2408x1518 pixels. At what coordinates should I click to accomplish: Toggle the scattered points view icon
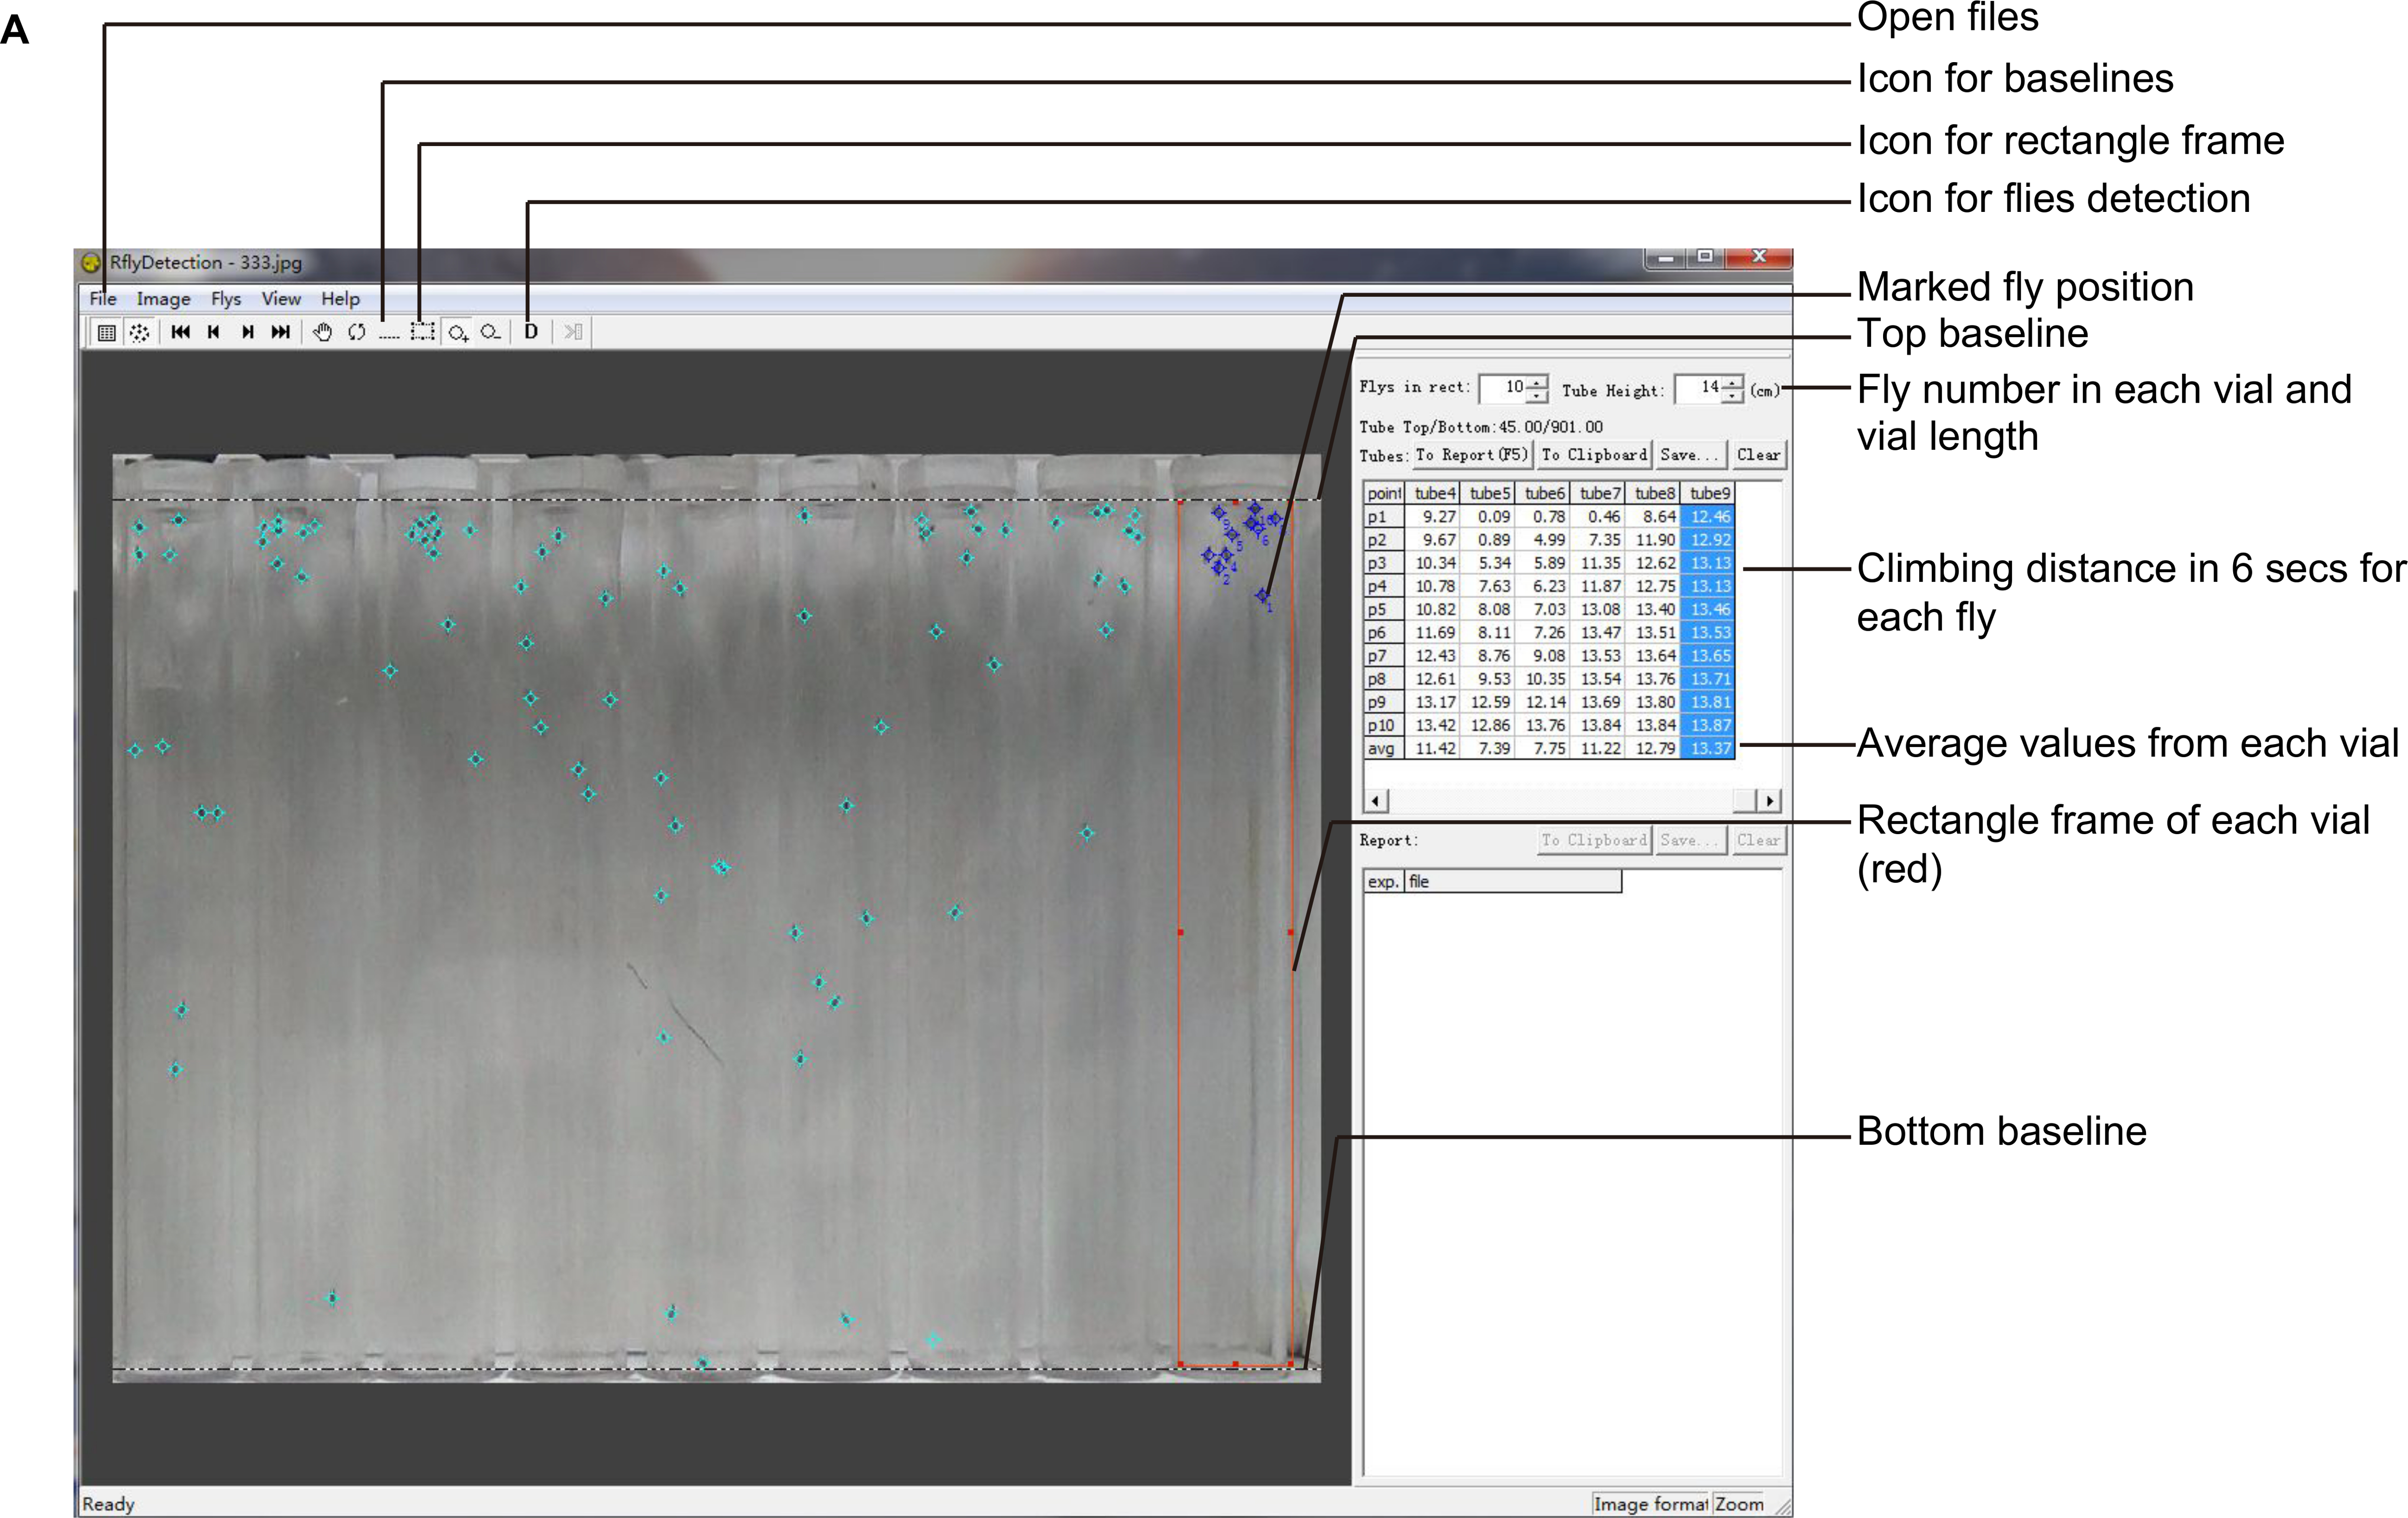pos(139,332)
